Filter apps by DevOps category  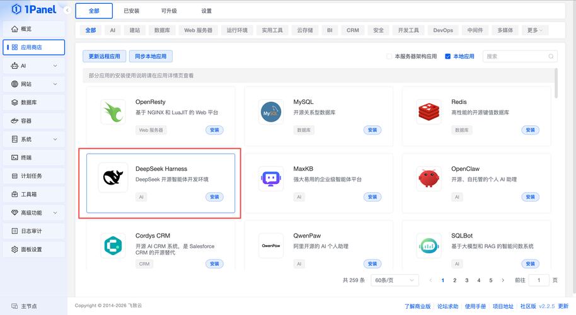click(443, 30)
